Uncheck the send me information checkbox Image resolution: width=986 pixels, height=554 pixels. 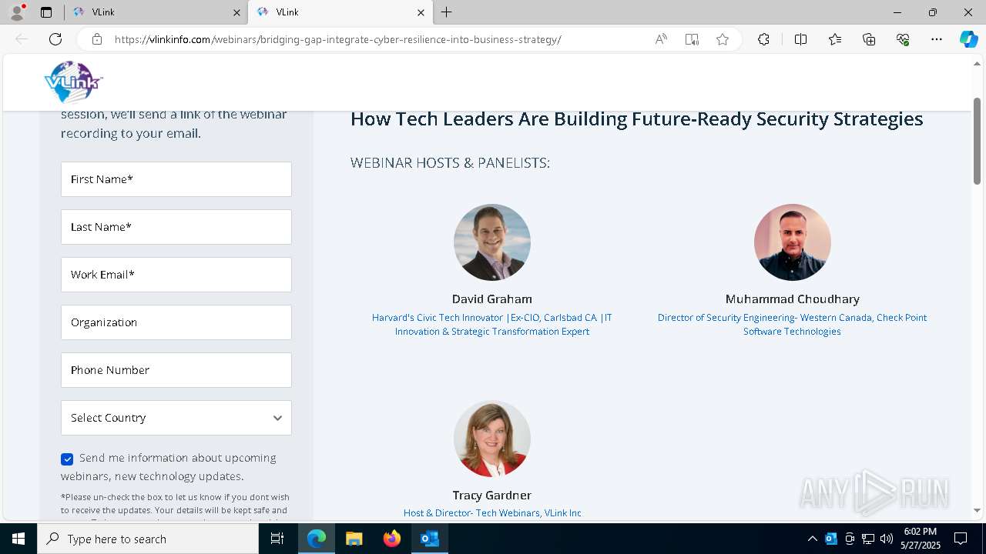pos(67,459)
